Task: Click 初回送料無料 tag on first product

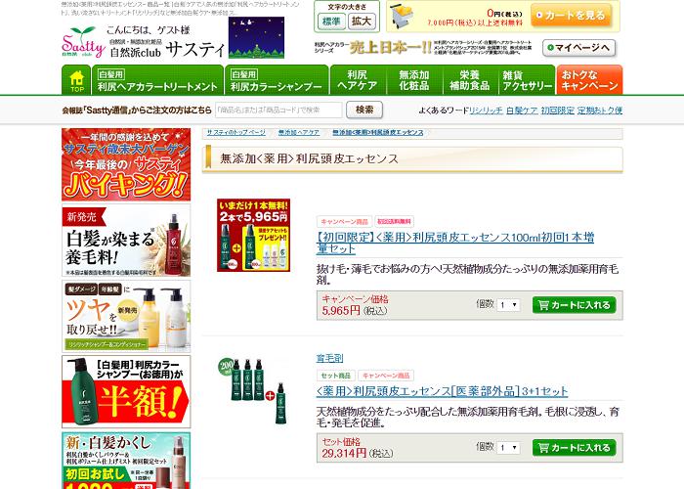Action: [x=395, y=221]
